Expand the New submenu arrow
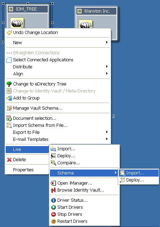This screenshot has height=227, width=160. pyautogui.click(x=107, y=42)
